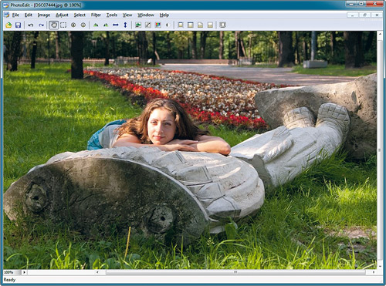Click the vertical scrollbar thumb
This screenshot has width=386, height=286.
pos(380,150)
